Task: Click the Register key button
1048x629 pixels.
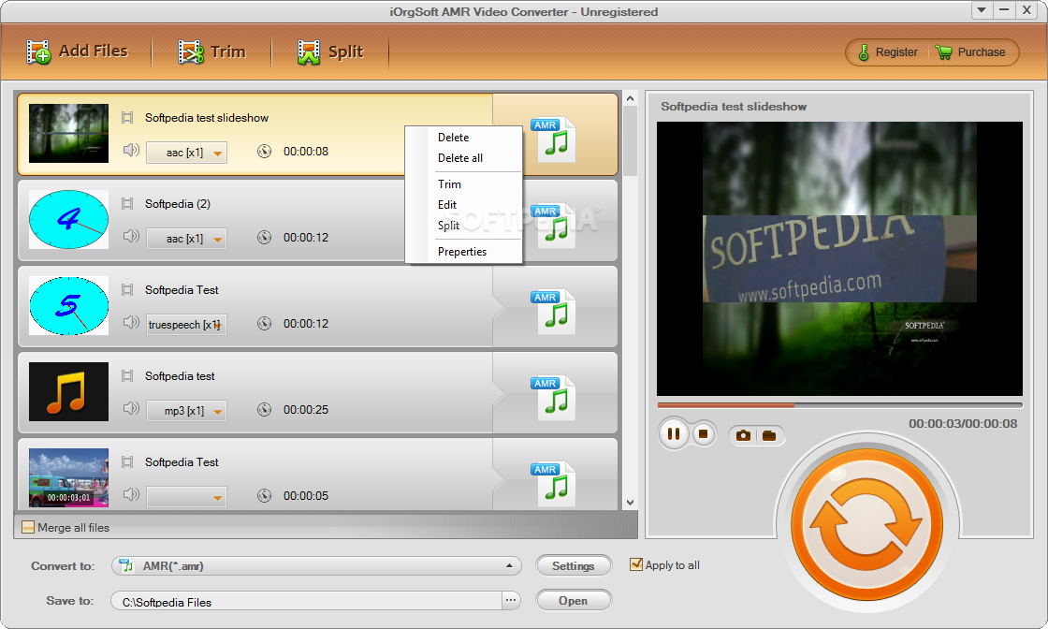Action: [888, 52]
